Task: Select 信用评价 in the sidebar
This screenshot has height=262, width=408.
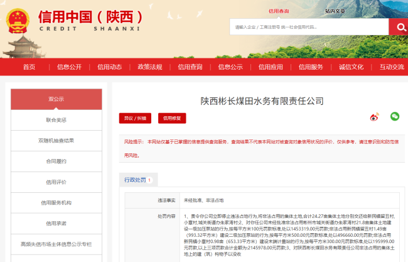Action: tap(56, 182)
